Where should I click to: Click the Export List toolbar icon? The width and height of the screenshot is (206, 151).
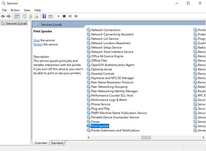(x=36, y=16)
